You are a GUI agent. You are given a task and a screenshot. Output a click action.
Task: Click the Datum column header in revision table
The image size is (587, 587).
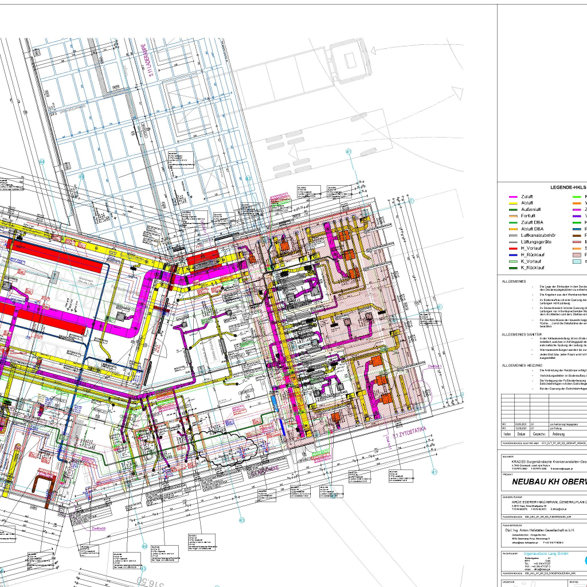click(521, 435)
